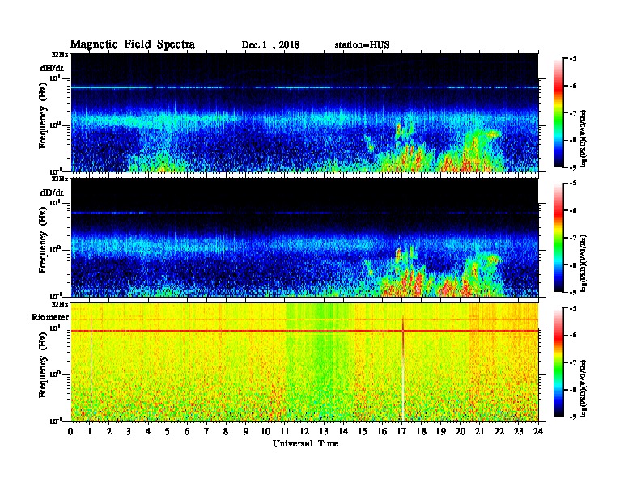This screenshot has width=641, height=495.
Task: Click the log(PSD) unit label beside Riometer color bar
Action: point(584,388)
